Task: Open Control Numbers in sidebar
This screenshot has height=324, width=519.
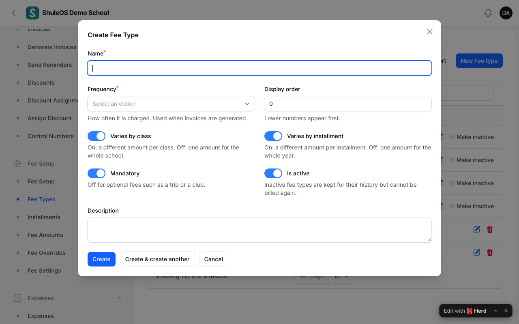Action: [x=51, y=136]
